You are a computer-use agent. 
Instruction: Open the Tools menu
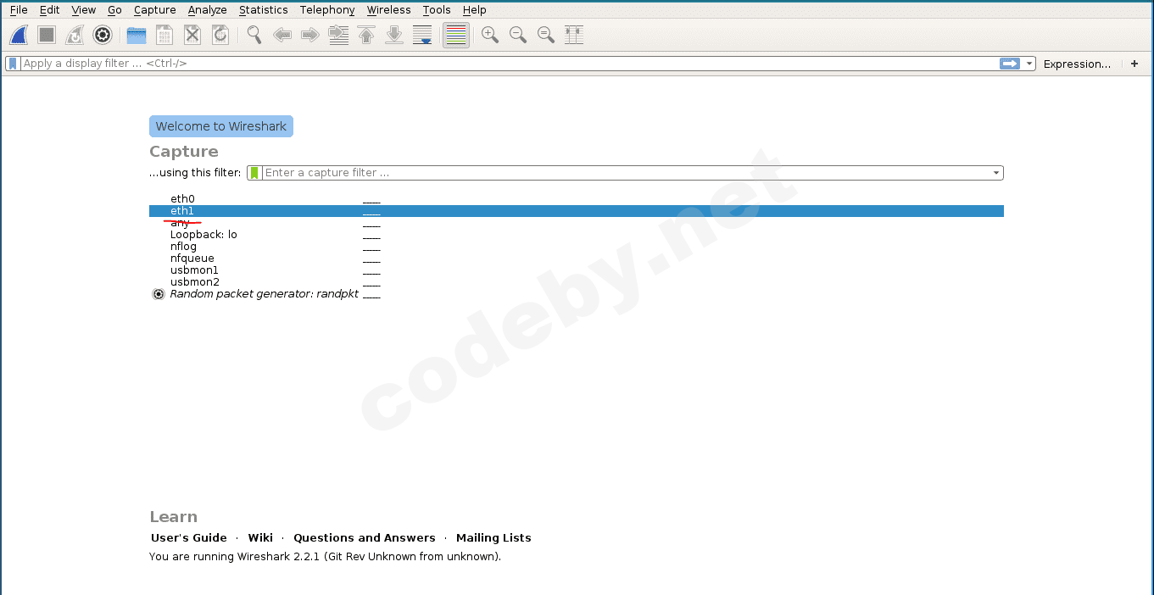(x=437, y=10)
